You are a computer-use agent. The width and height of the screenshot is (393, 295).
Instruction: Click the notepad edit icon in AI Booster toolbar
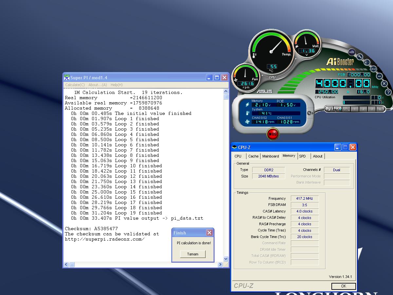point(329,109)
